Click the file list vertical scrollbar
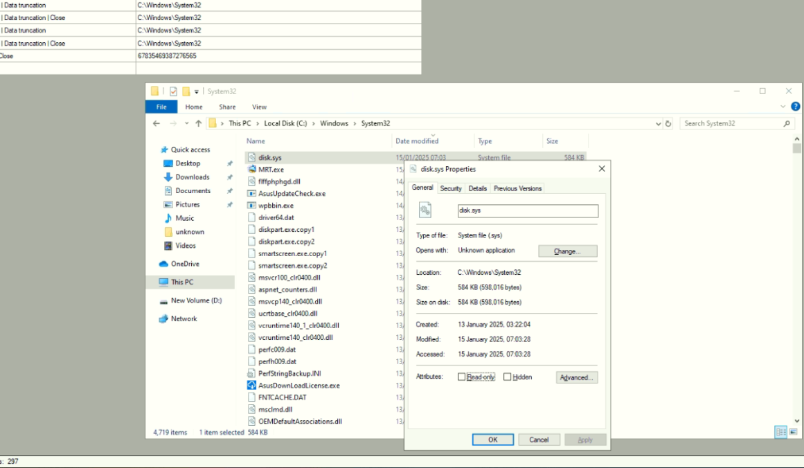Image resolution: width=804 pixels, height=468 pixels. pyautogui.click(x=796, y=280)
